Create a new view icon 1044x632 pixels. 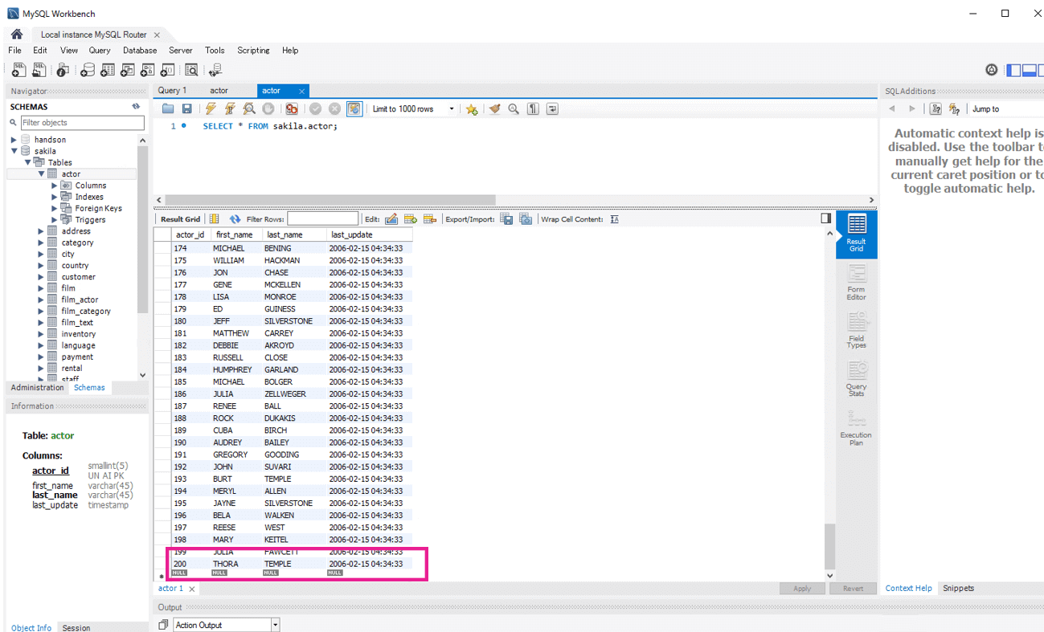coord(127,71)
